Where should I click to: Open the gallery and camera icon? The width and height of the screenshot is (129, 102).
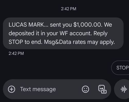tap(102, 89)
